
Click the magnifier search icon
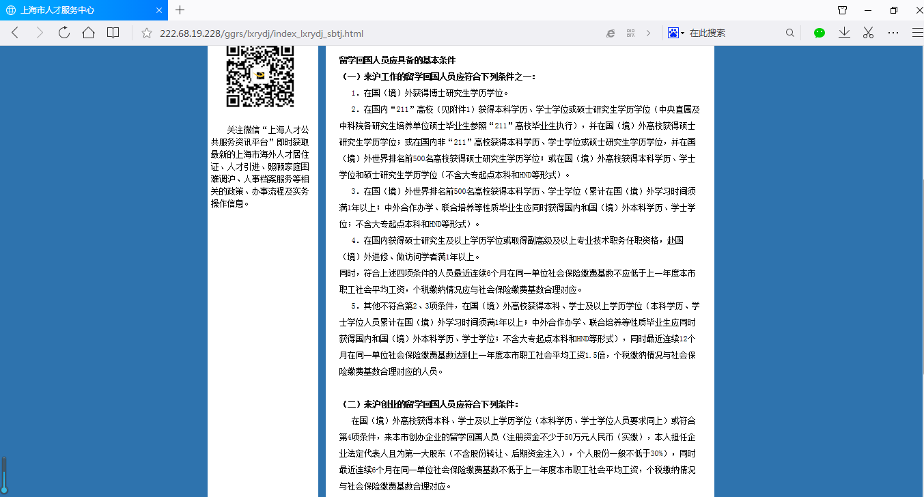tap(790, 33)
